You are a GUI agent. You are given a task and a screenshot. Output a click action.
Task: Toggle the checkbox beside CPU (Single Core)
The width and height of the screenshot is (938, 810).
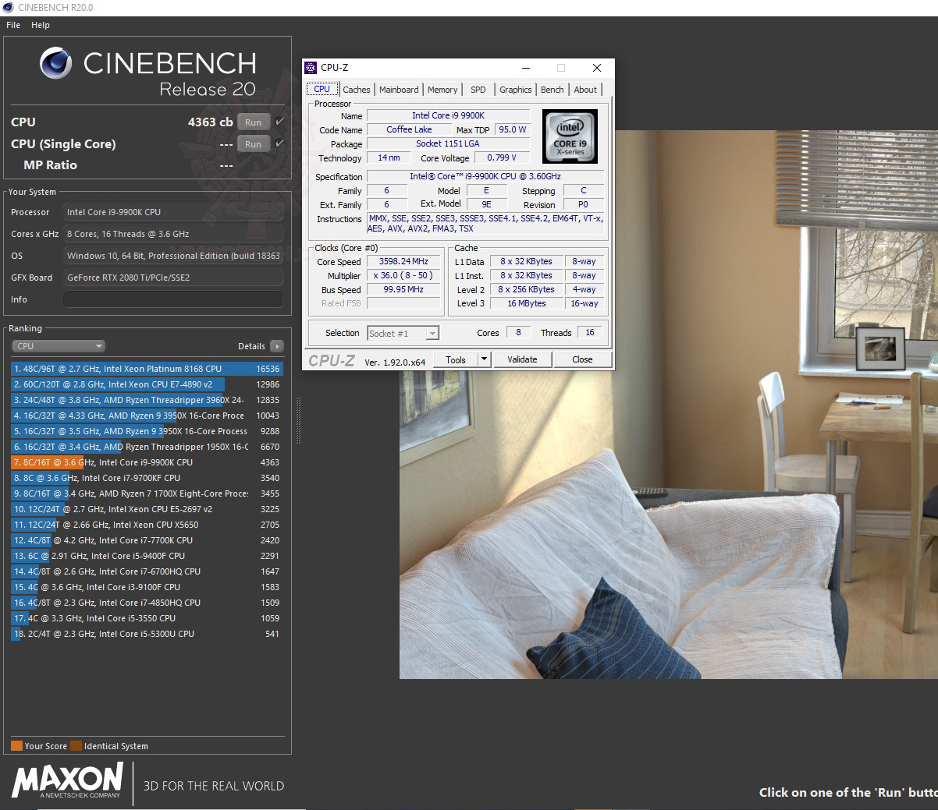pos(279,143)
